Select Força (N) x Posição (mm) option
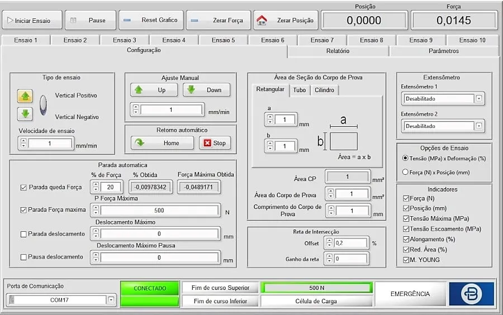This screenshot has height=315, width=503. pos(405,172)
